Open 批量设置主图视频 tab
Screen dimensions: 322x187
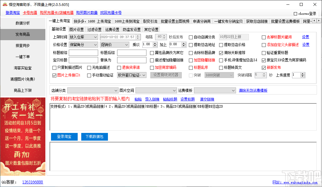(175, 21)
